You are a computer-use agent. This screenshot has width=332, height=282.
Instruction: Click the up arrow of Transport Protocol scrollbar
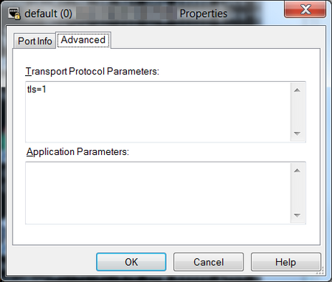click(297, 90)
